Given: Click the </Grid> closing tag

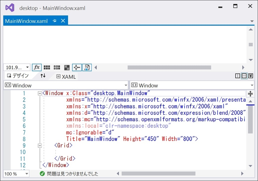Looking at the screenshot, I should pos(65,159).
